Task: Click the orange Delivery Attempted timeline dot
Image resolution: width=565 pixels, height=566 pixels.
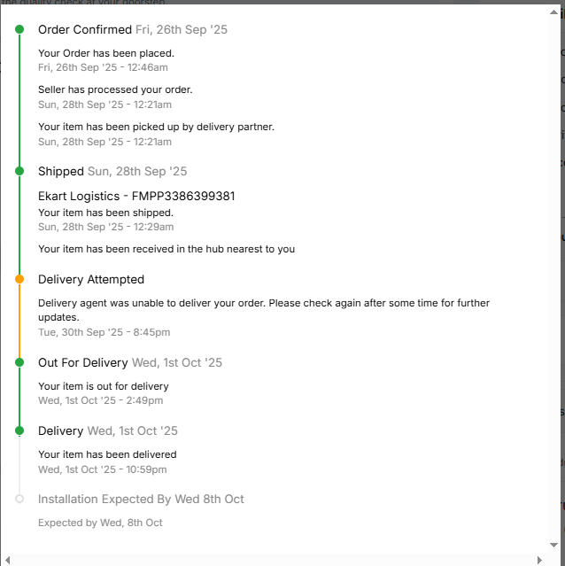Action: 19,279
